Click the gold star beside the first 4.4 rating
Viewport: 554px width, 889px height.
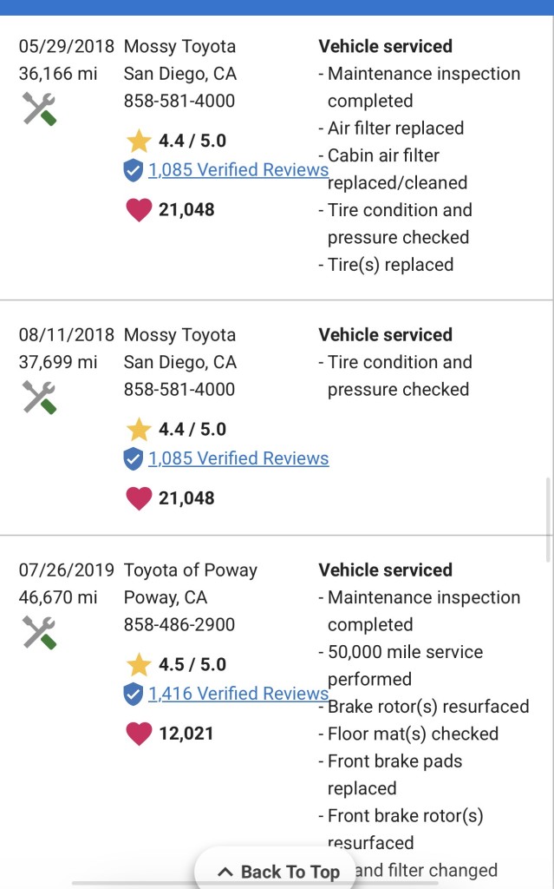click(x=139, y=141)
